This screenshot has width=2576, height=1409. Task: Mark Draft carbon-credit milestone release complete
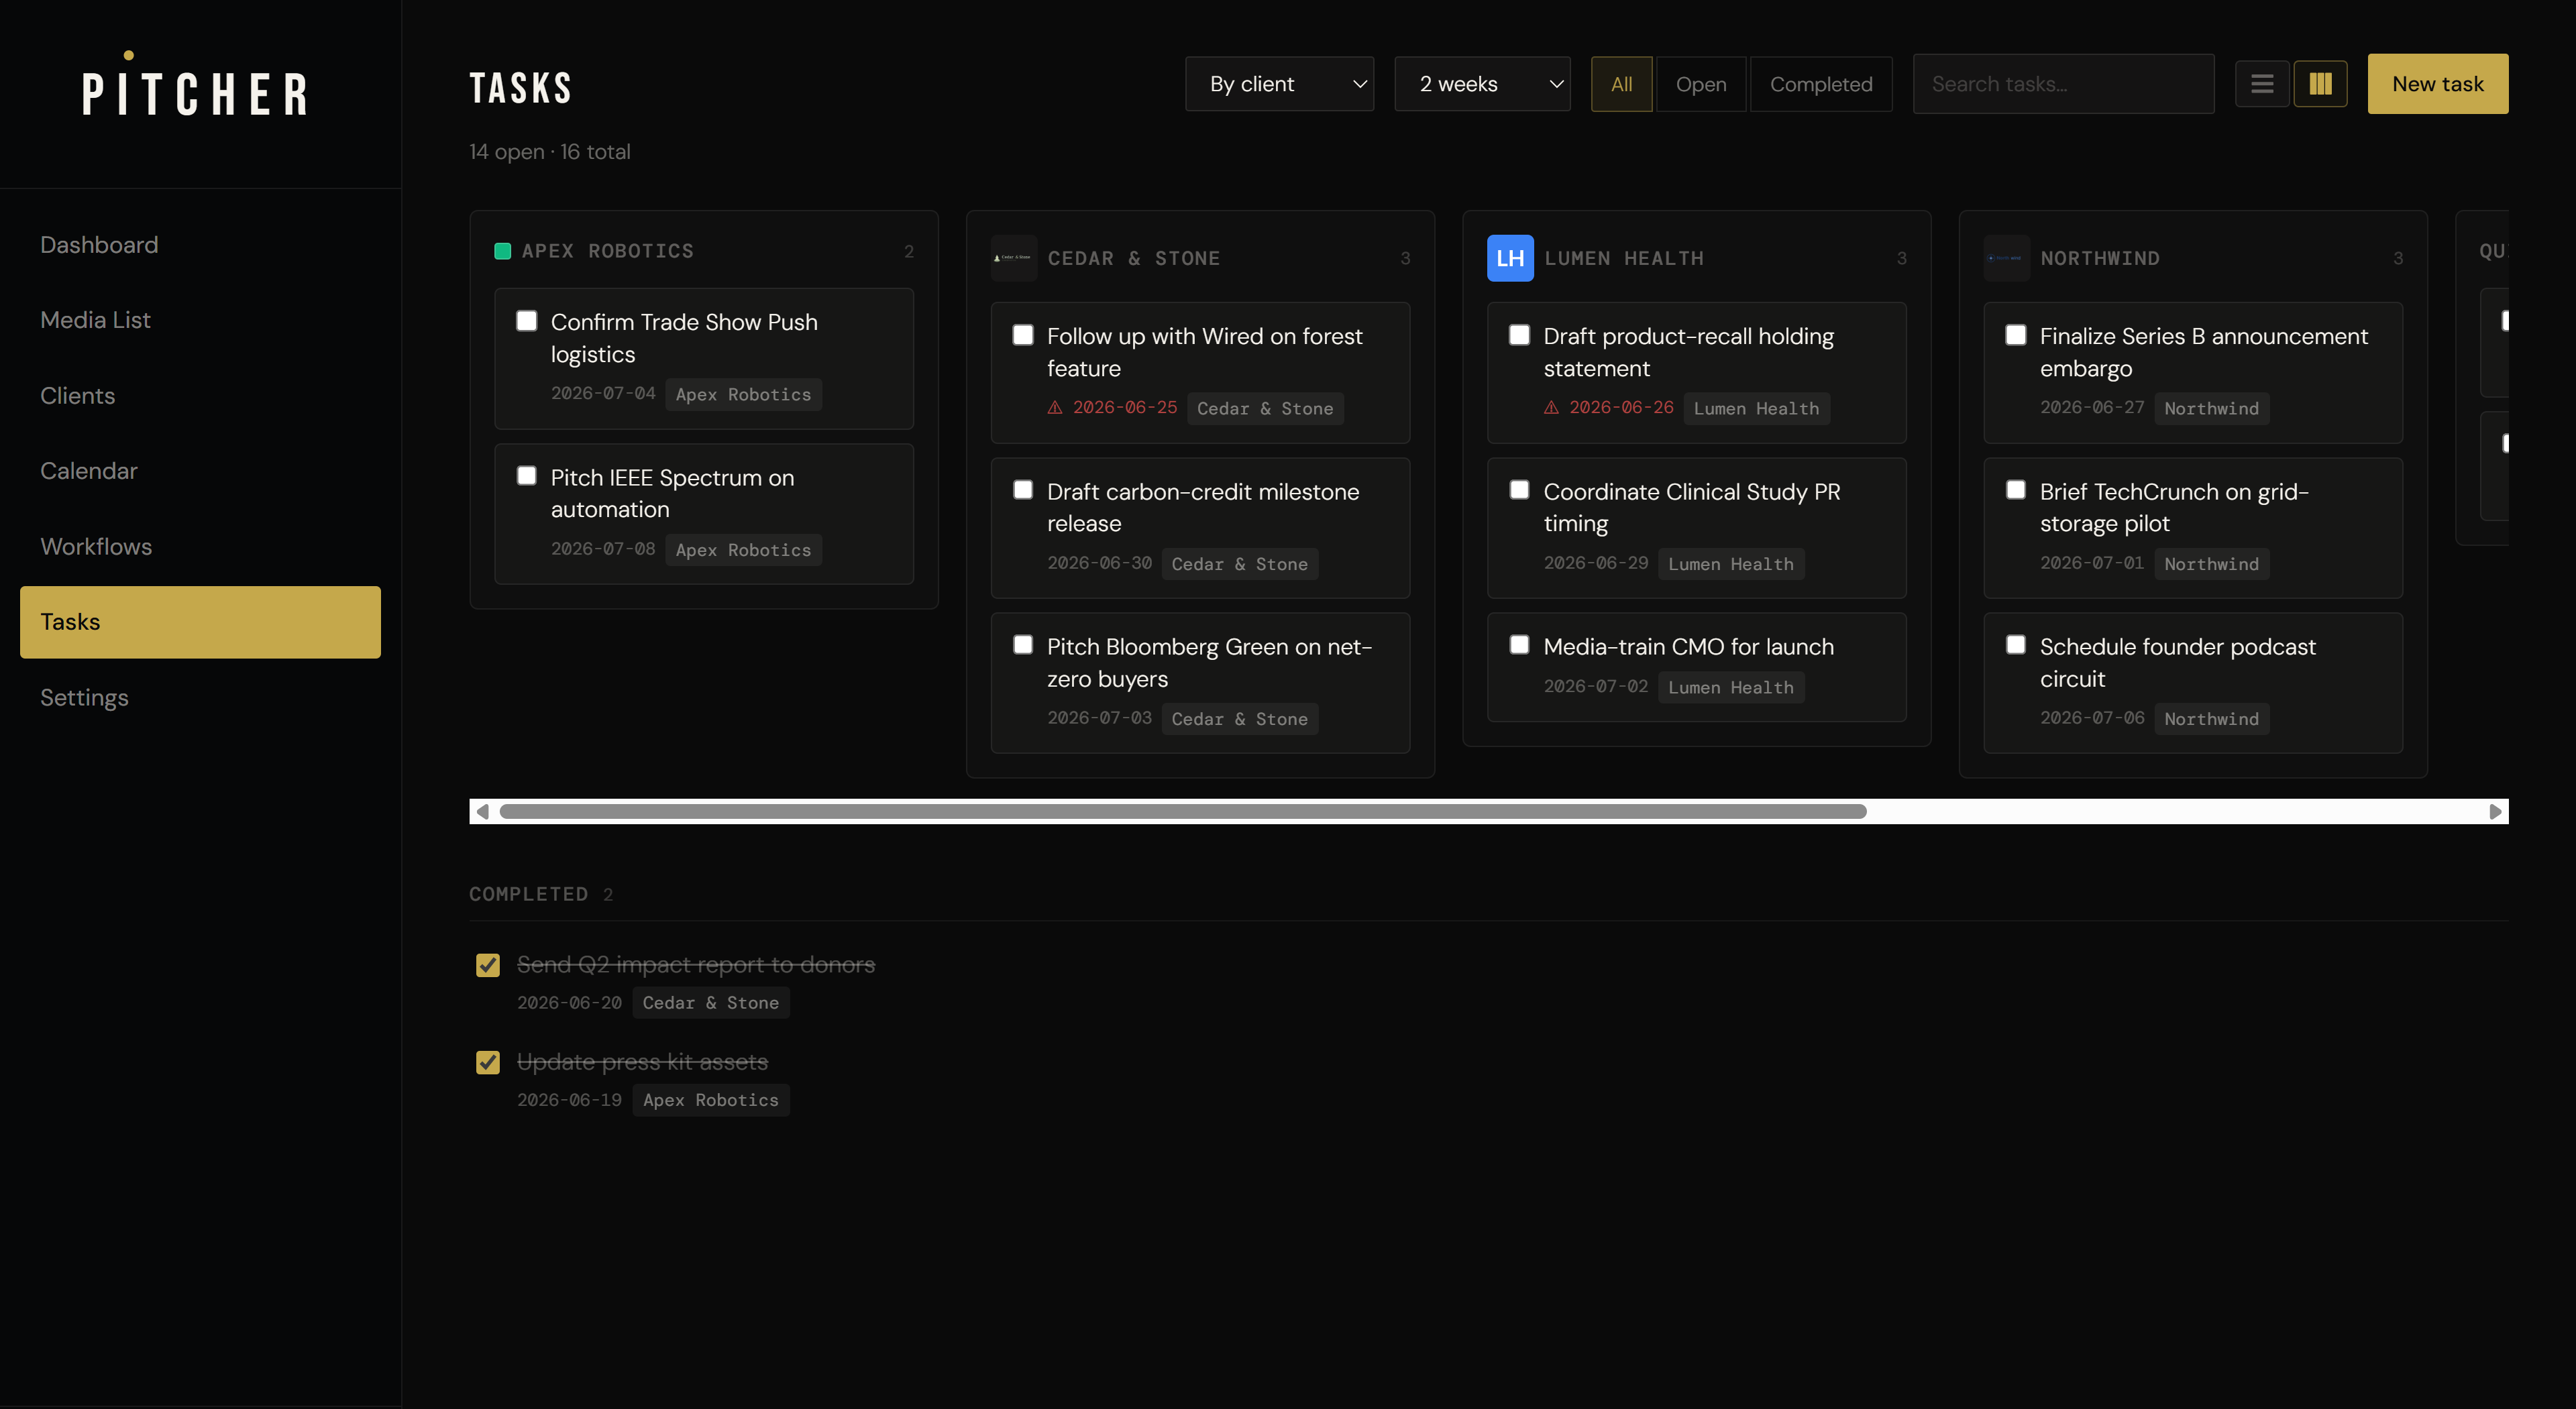(1023, 489)
